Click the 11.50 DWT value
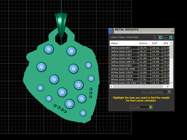Viewport: 187px width, 140px height. [x=155, y=69]
